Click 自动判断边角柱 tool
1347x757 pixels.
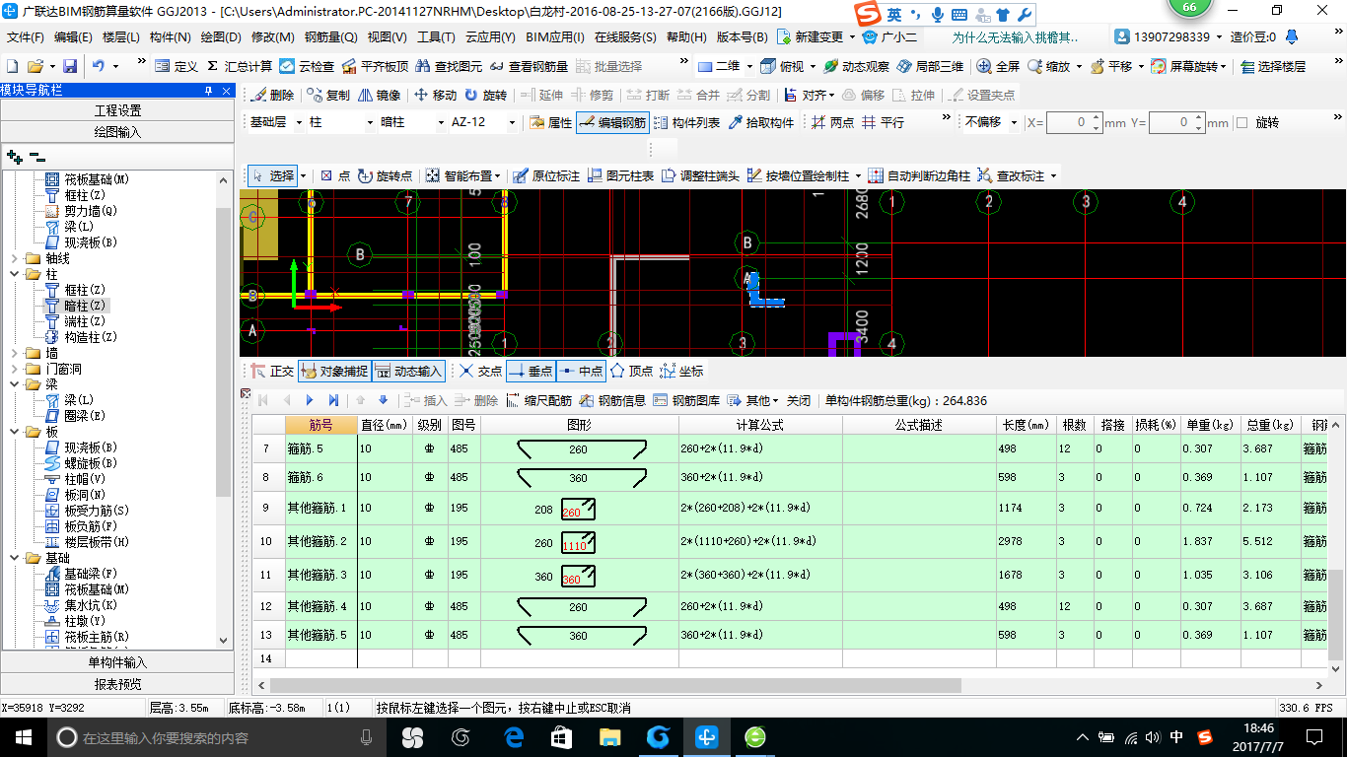point(919,175)
